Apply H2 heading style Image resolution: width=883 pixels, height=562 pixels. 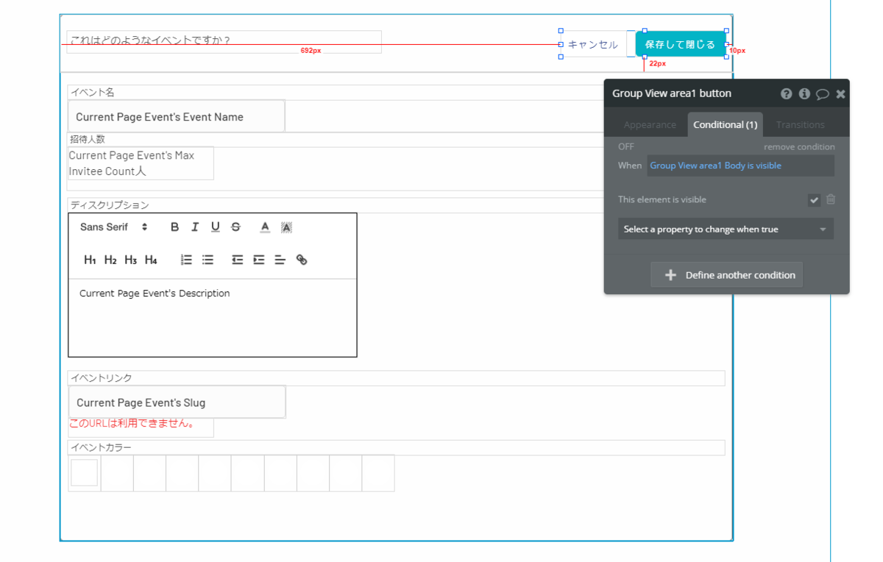pos(110,260)
